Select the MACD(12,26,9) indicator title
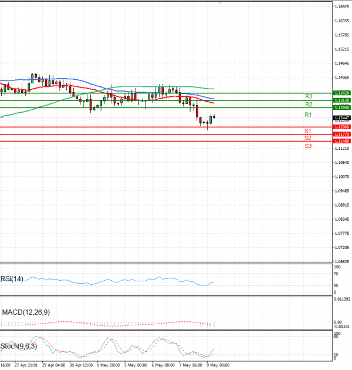This screenshot has height=370, width=352. pyautogui.click(x=26, y=312)
